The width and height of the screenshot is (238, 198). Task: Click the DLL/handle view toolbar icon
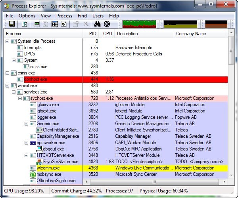click(x=64, y=24)
